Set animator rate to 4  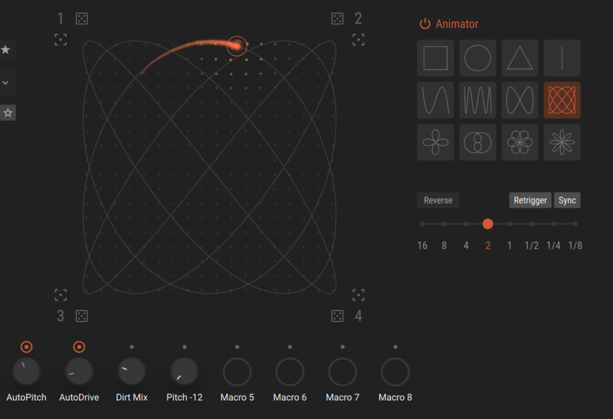click(466, 246)
